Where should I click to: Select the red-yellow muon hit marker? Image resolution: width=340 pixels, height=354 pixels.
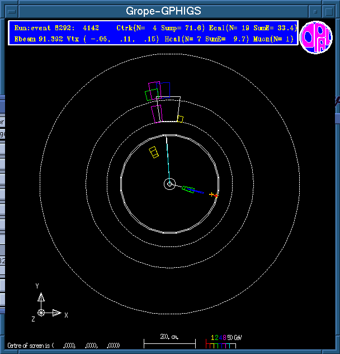pos(213,195)
